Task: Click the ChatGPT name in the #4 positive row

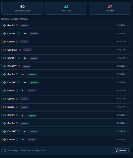Action: pyautogui.click(x=12, y=82)
